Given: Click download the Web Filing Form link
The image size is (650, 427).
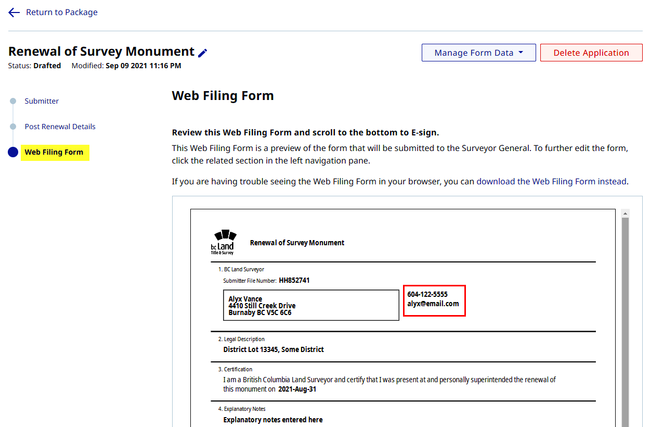Looking at the screenshot, I should tap(536, 182).
